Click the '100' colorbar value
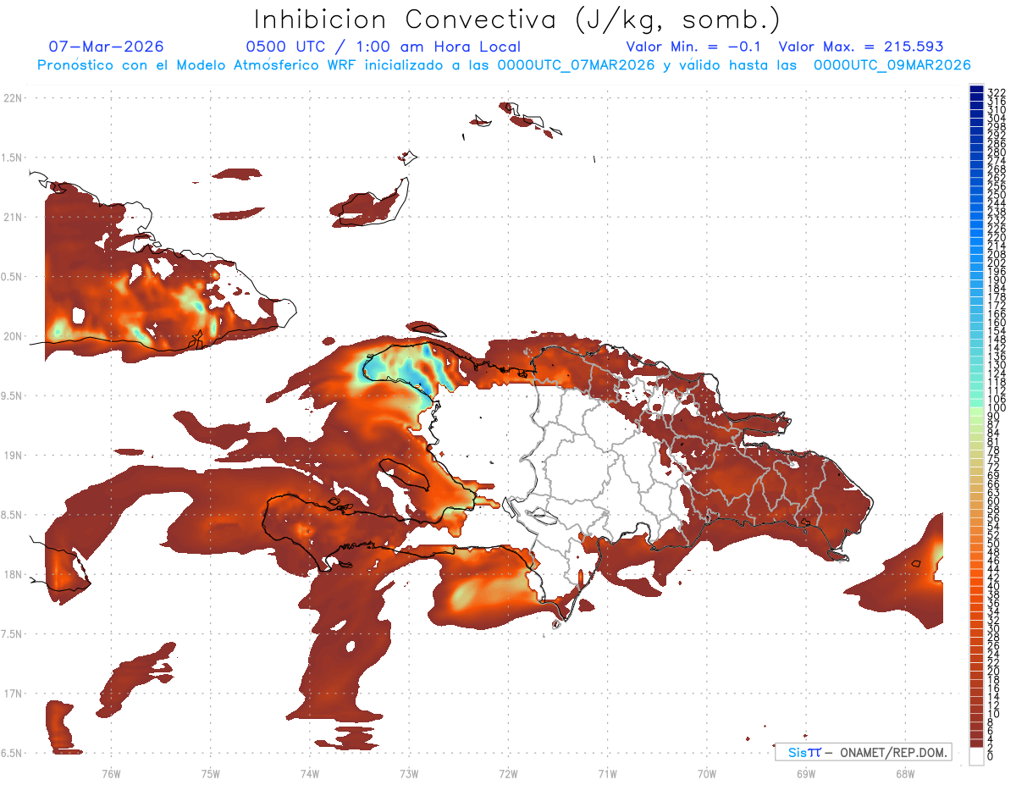The image size is (1016, 785). (x=996, y=409)
